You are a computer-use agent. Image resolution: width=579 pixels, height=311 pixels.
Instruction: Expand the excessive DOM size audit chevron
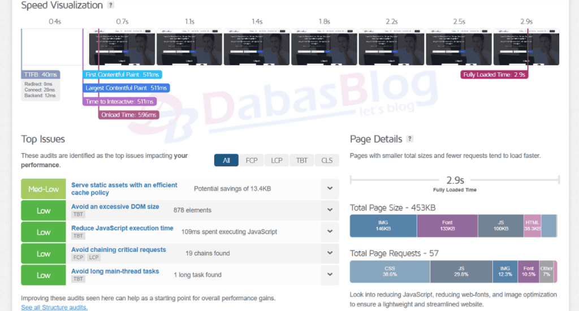330,210
